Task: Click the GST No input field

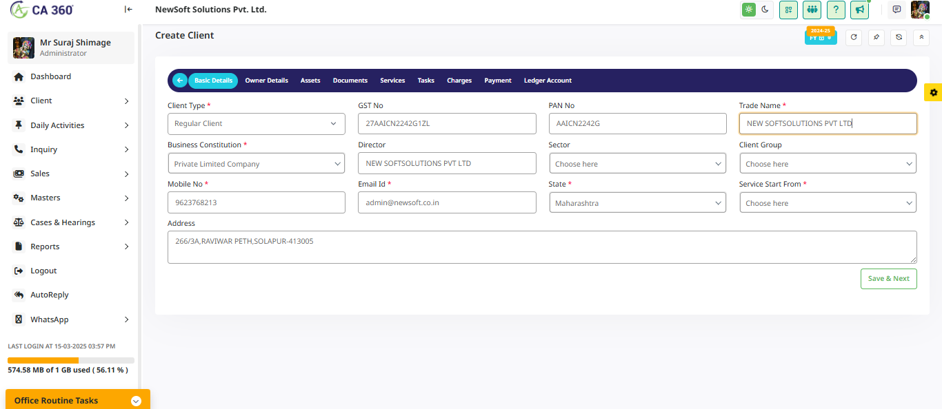Action: (447, 124)
